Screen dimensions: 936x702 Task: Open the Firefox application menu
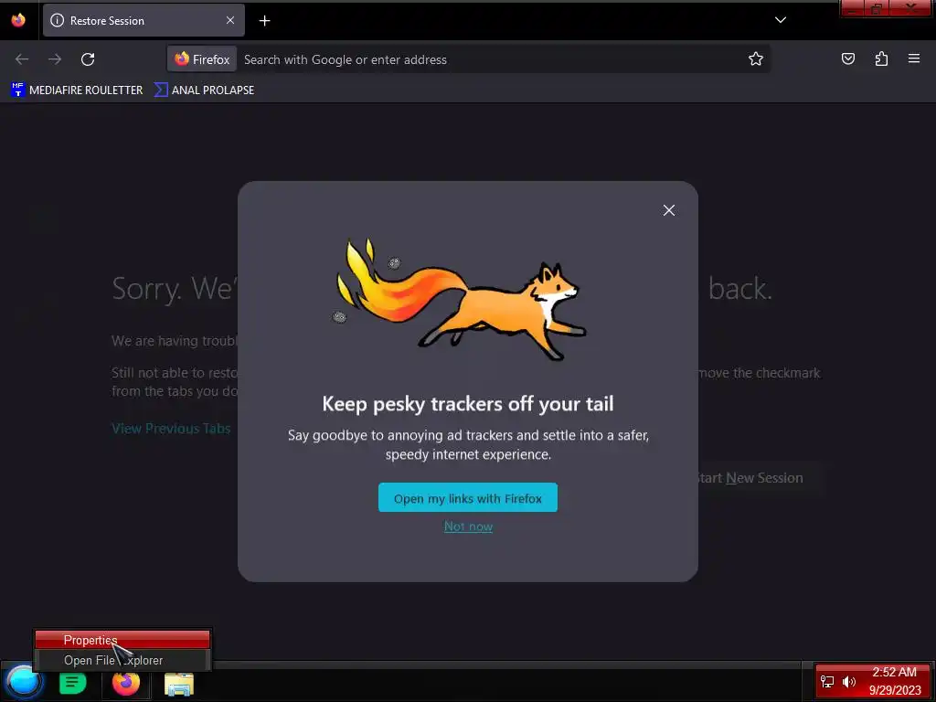[x=913, y=58]
